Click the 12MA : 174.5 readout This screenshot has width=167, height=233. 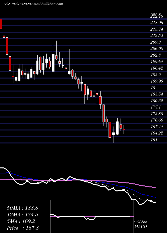22,215
